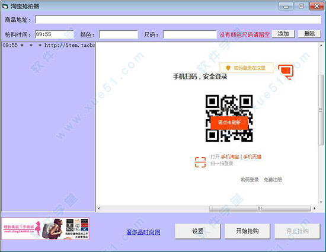Click the 尺码 size input field
326x252 pixels.
(x=190, y=34)
